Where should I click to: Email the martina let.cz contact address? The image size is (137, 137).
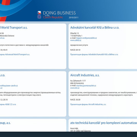(86, 86)
